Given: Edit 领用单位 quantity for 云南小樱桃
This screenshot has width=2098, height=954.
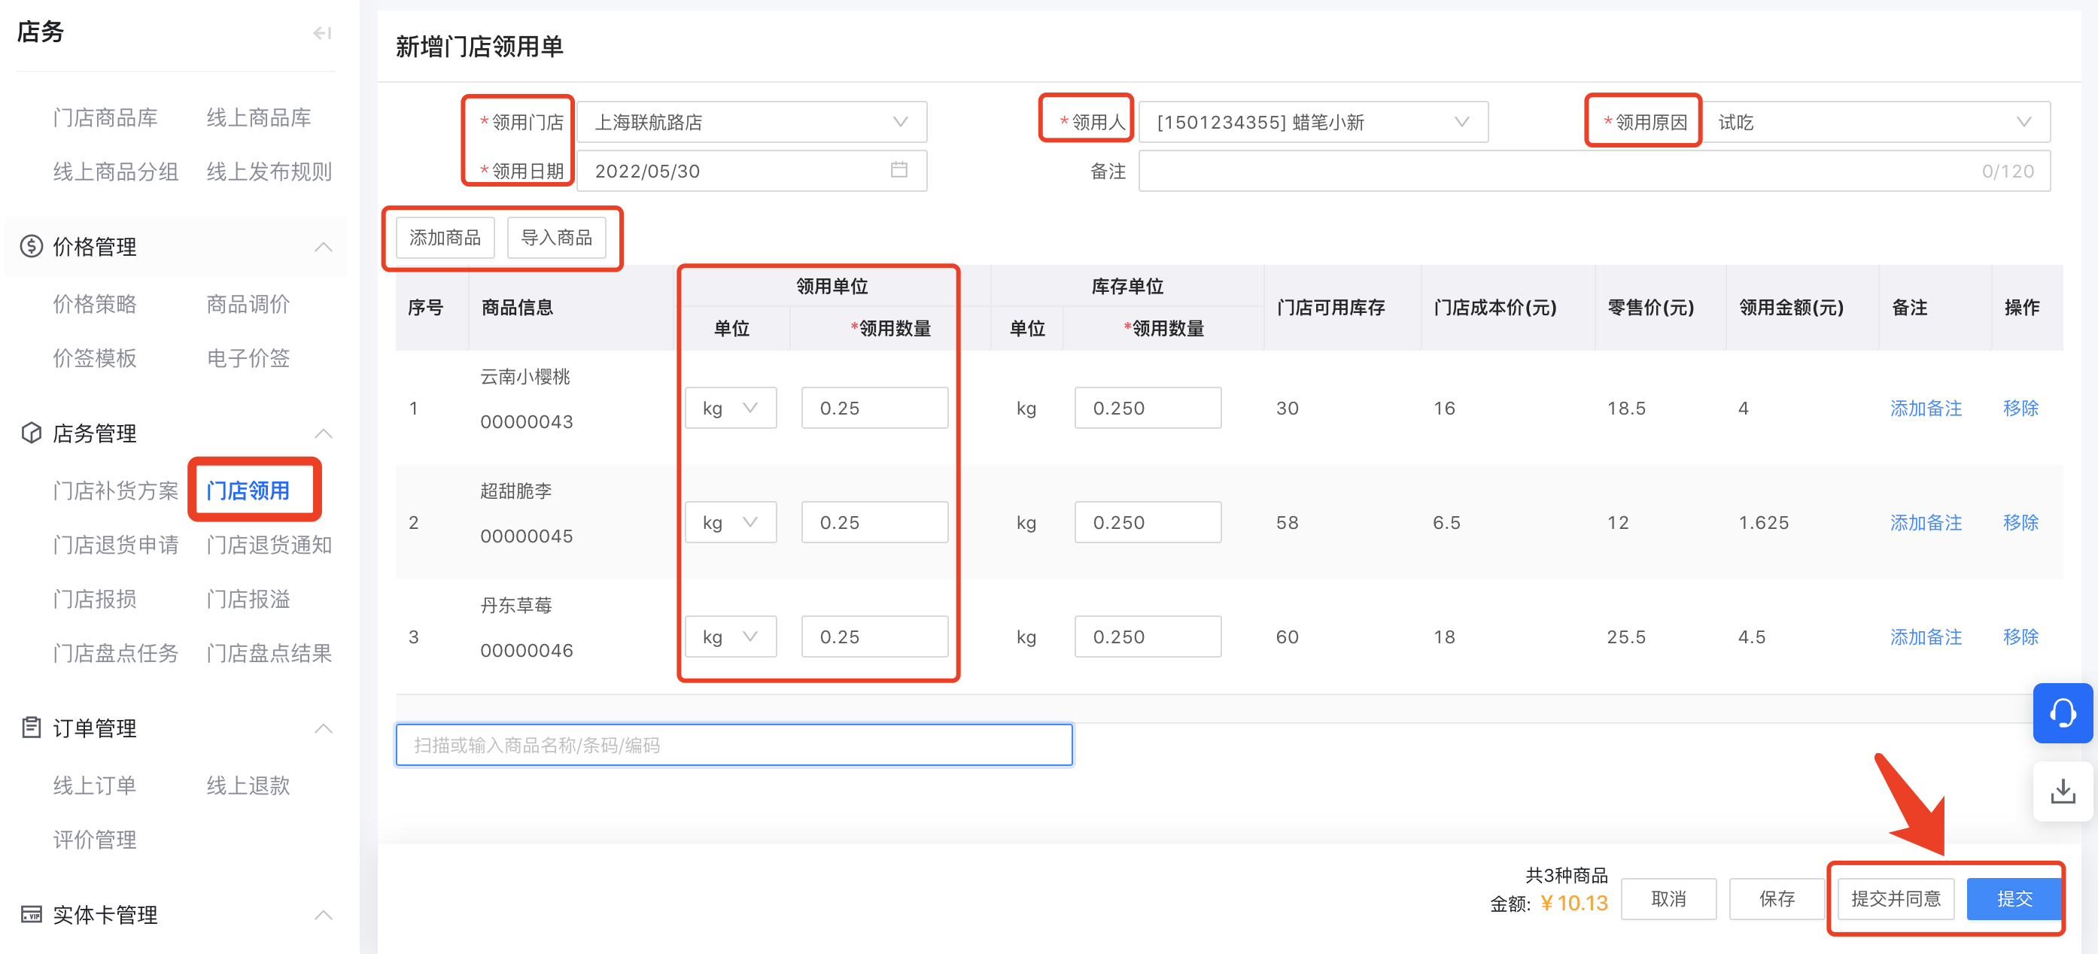Looking at the screenshot, I should point(874,408).
